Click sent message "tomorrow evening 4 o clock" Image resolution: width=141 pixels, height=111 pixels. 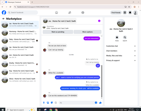(x=80, y=88)
